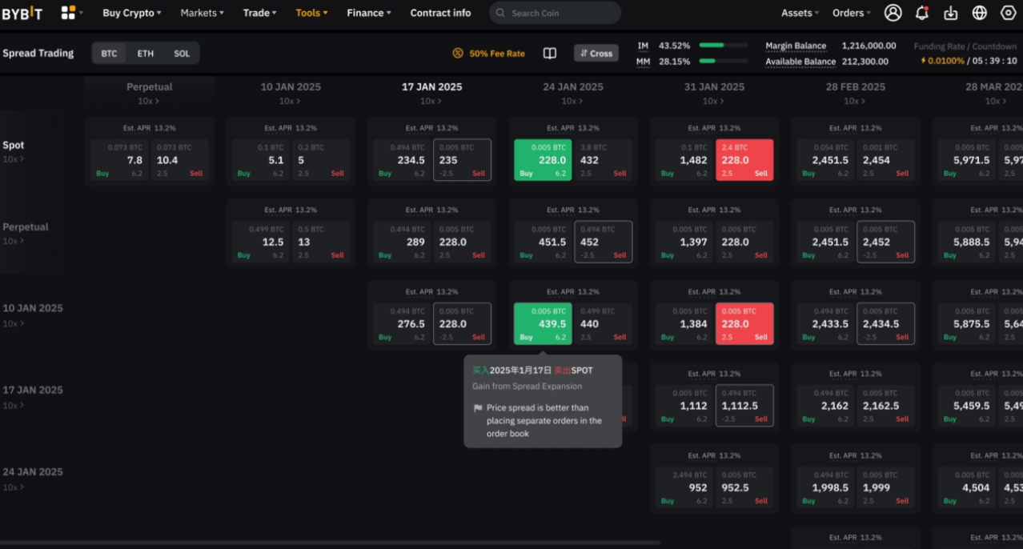Click the download app icon
The width and height of the screenshot is (1023, 549).
pos(951,13)
